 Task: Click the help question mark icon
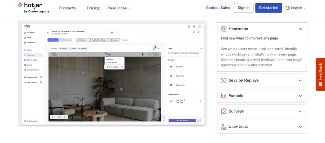194,27
